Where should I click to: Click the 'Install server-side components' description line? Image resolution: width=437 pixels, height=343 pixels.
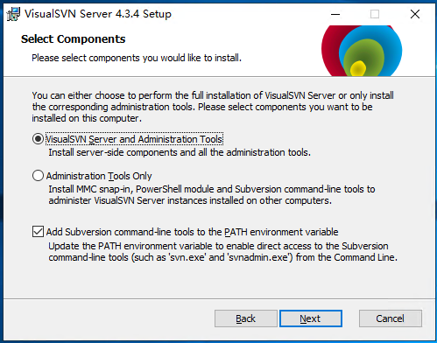180,152
